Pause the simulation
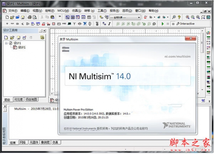The width and height of the screenshot is (215, 154). [168, 24]
